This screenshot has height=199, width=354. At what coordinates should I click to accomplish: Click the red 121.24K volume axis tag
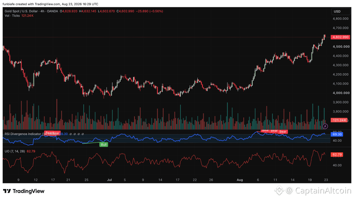point(339,120)
